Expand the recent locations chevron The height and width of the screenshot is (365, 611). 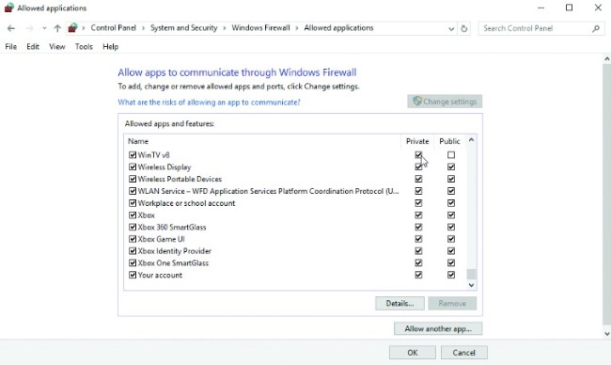[44, 28]
